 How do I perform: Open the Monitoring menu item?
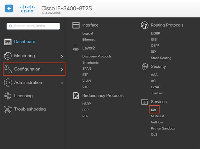tap(25, 56)
